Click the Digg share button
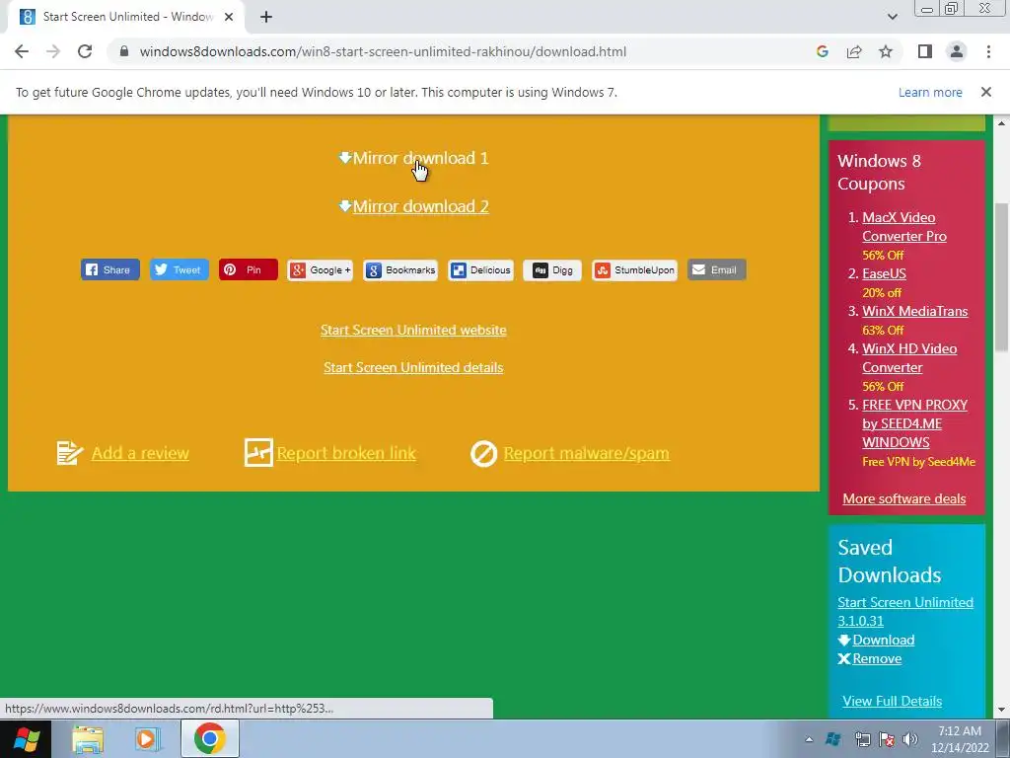 click(x=552, y=269)
